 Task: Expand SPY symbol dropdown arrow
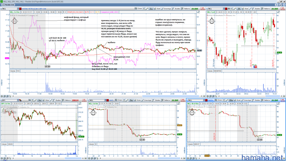click(18, 100)
